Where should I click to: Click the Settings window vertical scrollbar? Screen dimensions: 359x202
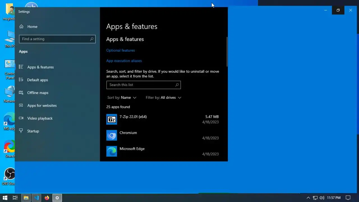[x=227, y=52]
